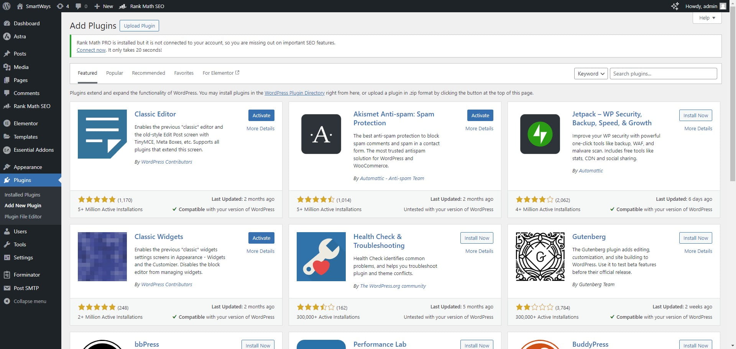Viewport: 736px width, 349px height.
Task: Open the updates icon showing 4
Action: [63, 6]
